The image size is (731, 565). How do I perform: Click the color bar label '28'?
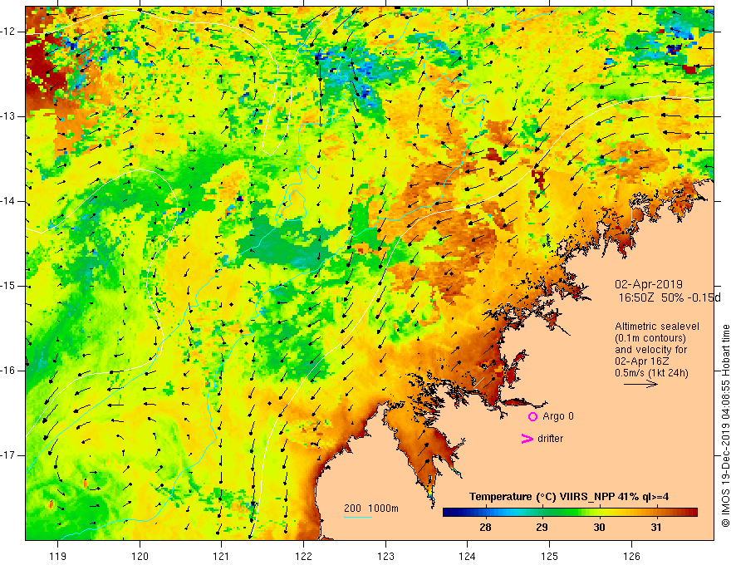coord(485,528)
